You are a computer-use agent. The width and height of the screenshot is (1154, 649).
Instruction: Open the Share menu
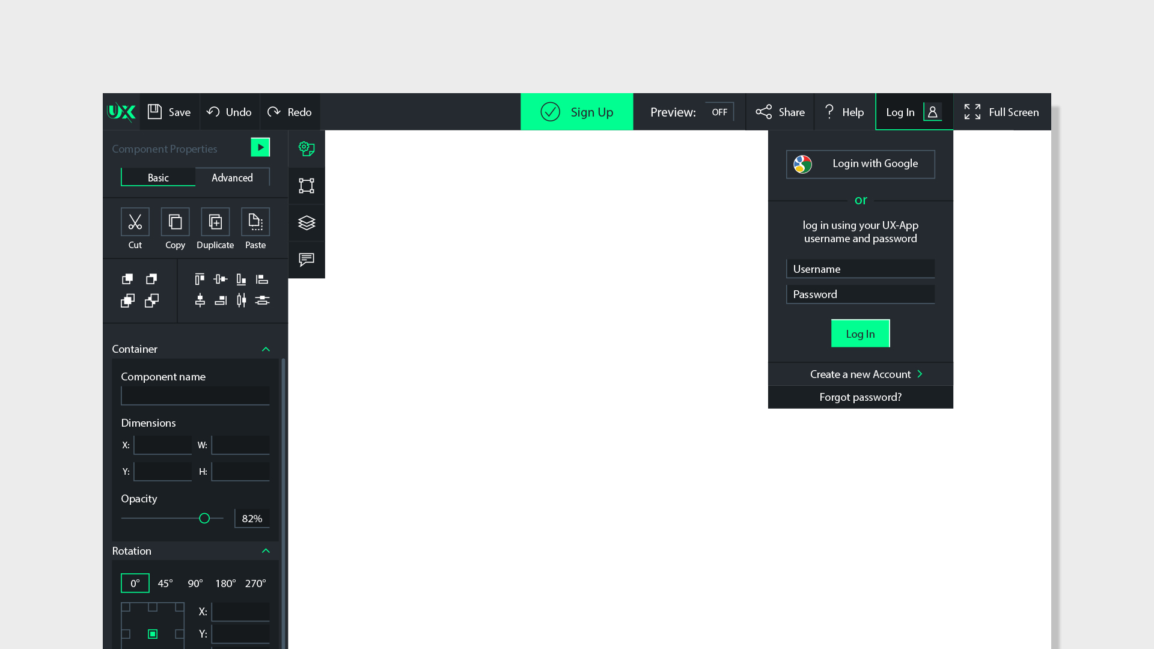pos(780,112)
